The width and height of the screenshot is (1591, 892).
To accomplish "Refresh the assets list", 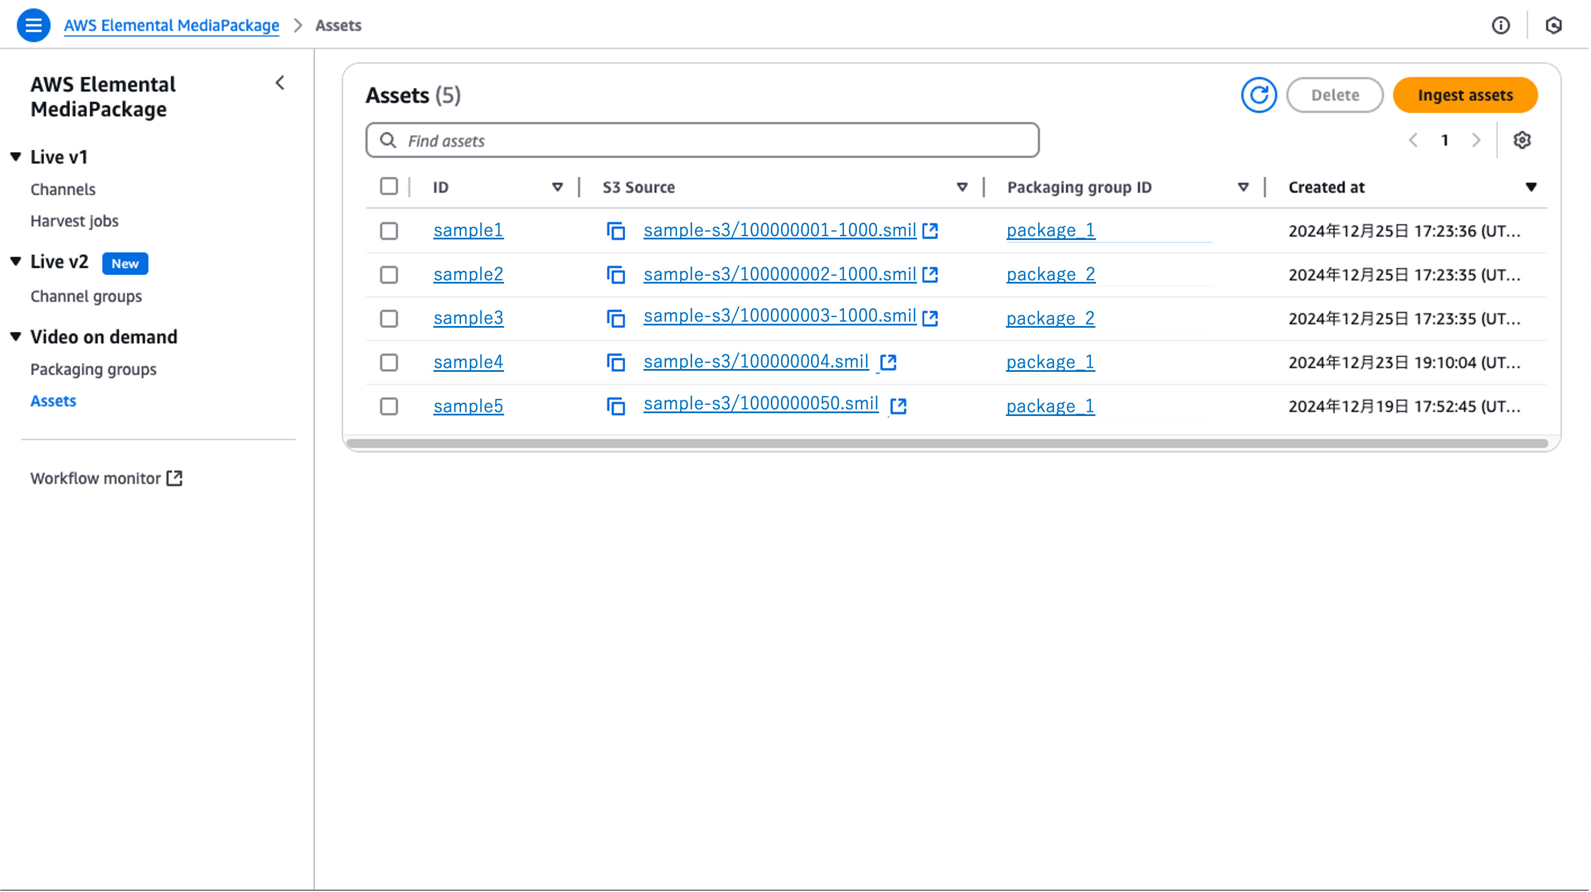I will click(1259, 95).
